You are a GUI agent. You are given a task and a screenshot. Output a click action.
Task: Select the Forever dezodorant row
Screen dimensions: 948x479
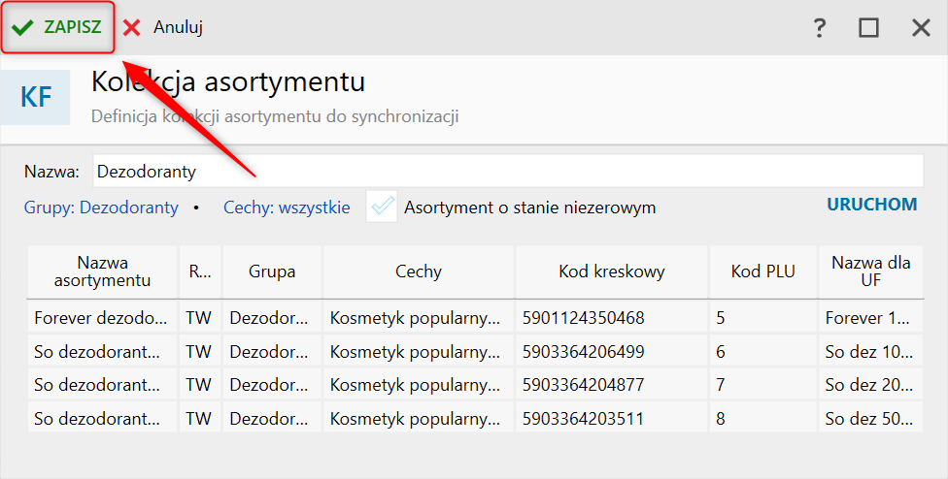475,318
